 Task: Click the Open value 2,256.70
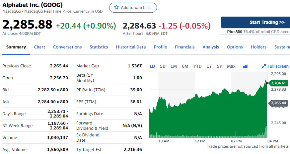tap(59, 78)
